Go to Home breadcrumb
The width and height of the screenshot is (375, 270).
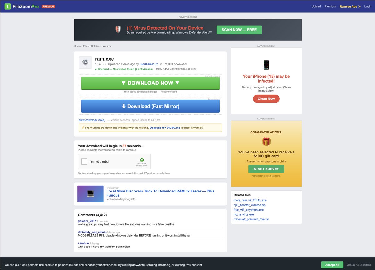pos(77,46)
